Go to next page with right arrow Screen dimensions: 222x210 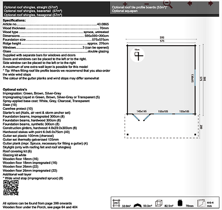pos(211,3)
